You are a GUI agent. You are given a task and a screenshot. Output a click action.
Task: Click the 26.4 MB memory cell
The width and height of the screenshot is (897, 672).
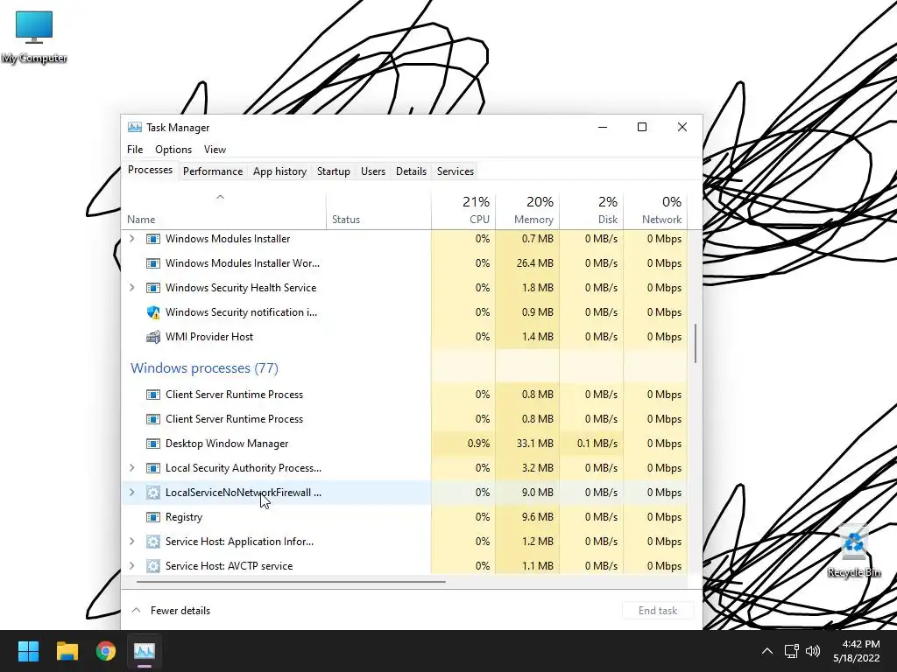coord(527,263)
